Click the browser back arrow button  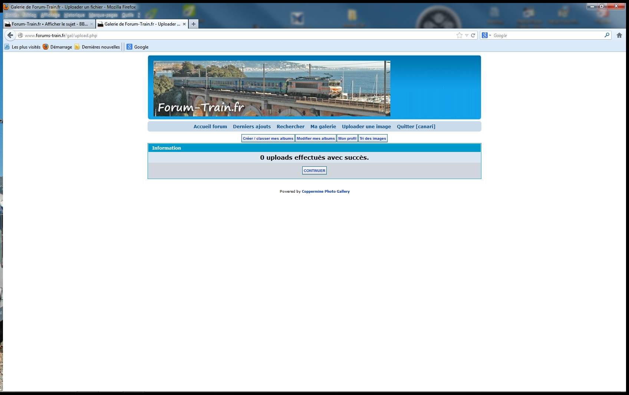click(x=10, y=35)
